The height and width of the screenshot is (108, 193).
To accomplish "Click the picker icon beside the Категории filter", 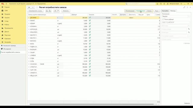I will (189, 32).
